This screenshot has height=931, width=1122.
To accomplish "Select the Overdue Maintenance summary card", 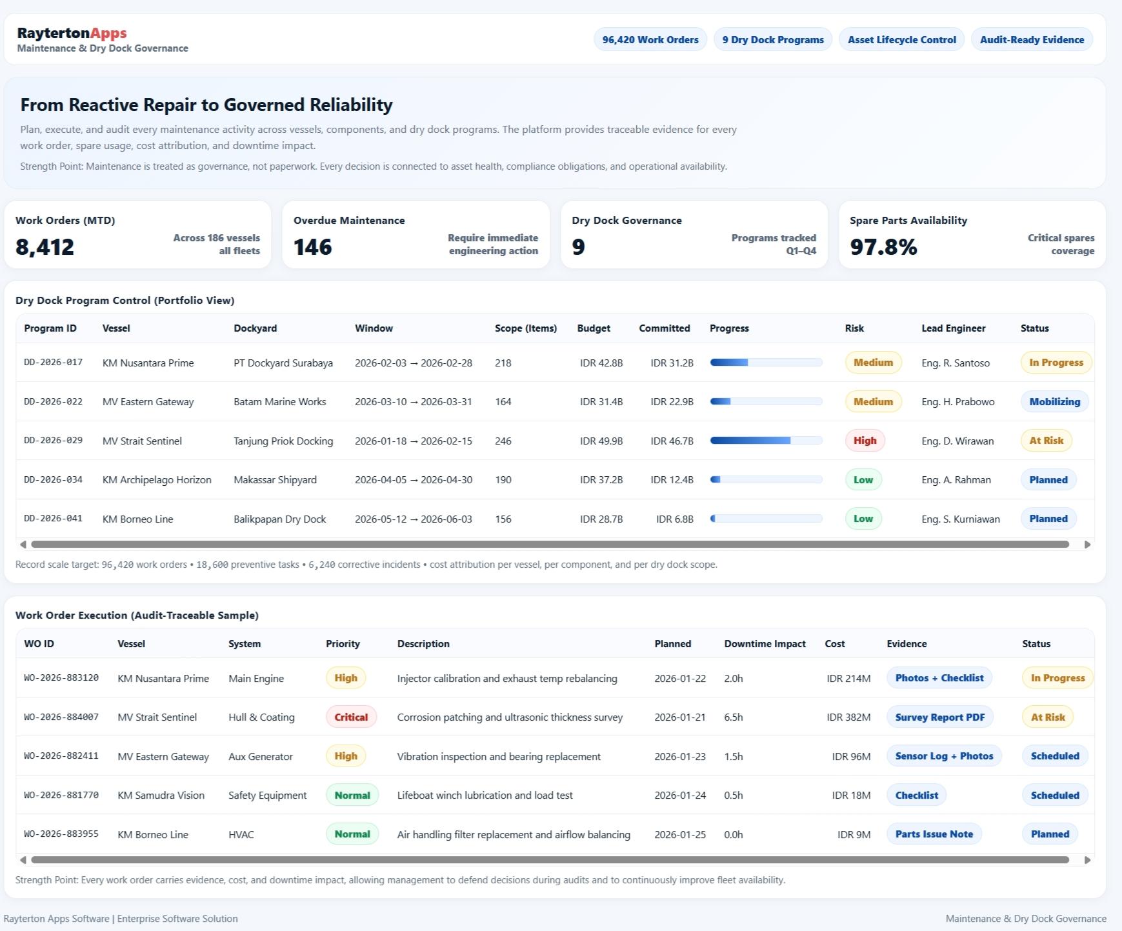I will pyautogui.click(x=416, y=235).
